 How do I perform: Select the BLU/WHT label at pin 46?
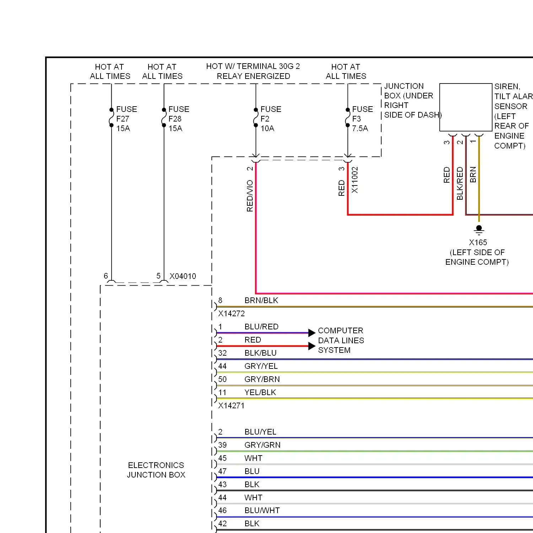[x=262, y=510]
